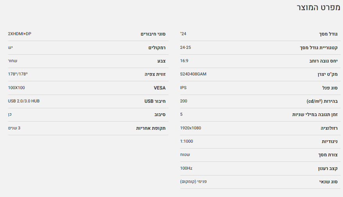Image resolution: width=343 pixels, height=197 pixels.
Task: Click the 1920x1080 resolution value
Action: tap(190, 128)
